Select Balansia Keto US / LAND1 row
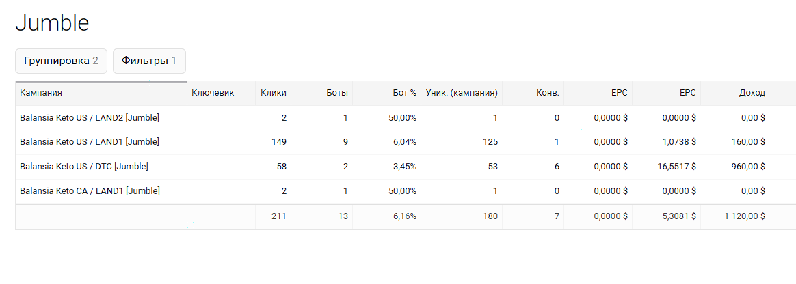 tap(406, 143)
